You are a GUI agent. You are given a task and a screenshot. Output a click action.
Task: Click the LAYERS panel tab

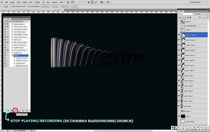[x=181, y=11]
